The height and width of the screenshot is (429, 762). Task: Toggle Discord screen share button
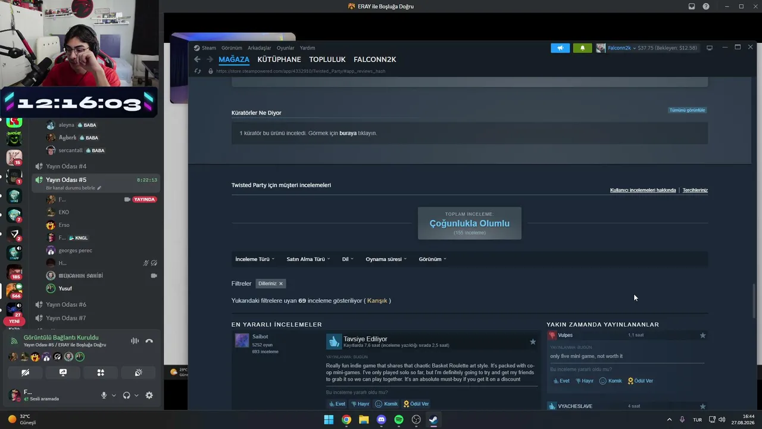pyautogui.click(x=63, y=372)
